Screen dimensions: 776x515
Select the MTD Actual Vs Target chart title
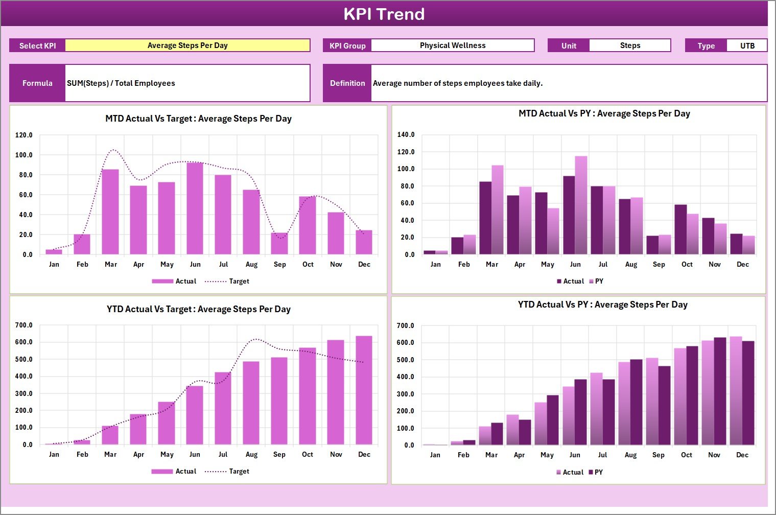[198, 118]
